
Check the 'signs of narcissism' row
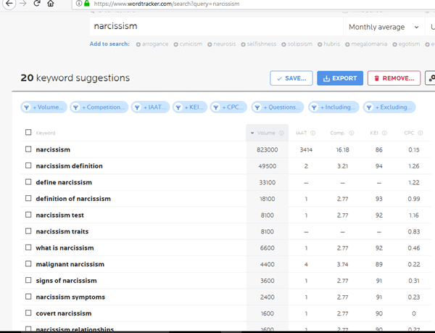click(x=28, y=280)
